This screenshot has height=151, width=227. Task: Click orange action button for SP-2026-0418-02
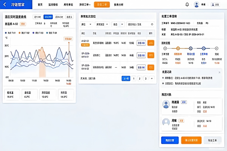[151, 68]
